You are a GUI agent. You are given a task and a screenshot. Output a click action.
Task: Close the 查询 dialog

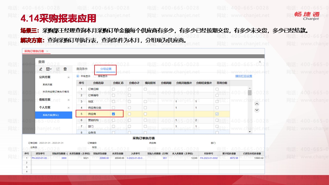pyautogui.click(x=260, y=62)
